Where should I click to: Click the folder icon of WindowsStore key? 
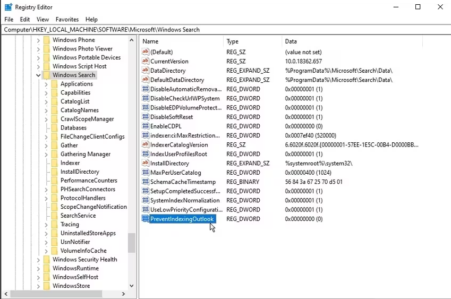click(x=46, y=286)
